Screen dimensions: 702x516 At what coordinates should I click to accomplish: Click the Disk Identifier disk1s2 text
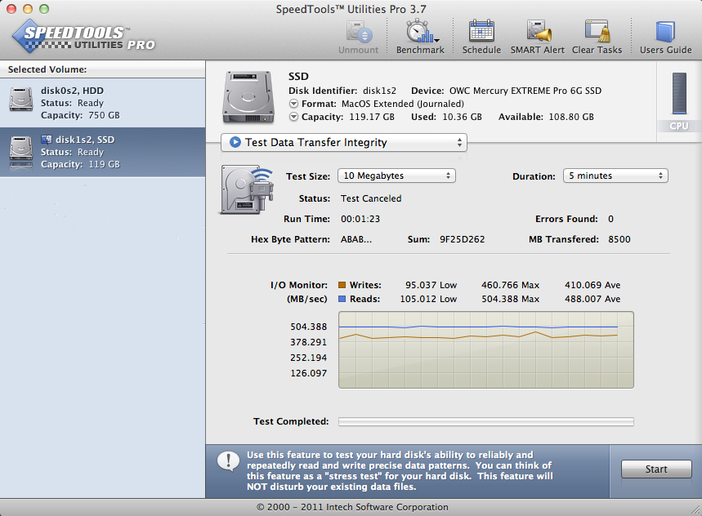point(379,91)
